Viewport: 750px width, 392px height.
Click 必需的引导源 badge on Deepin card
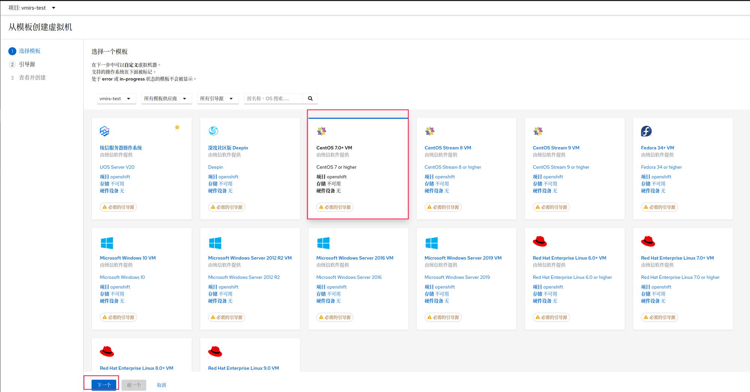pyautogui.click(x=226, y=207)
